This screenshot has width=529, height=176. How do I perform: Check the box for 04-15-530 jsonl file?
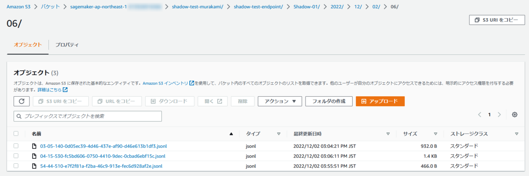click(16, 156)
